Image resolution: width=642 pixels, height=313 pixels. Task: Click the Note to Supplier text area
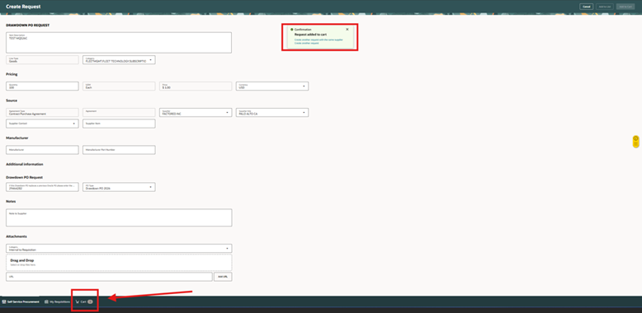coord(119,217)
